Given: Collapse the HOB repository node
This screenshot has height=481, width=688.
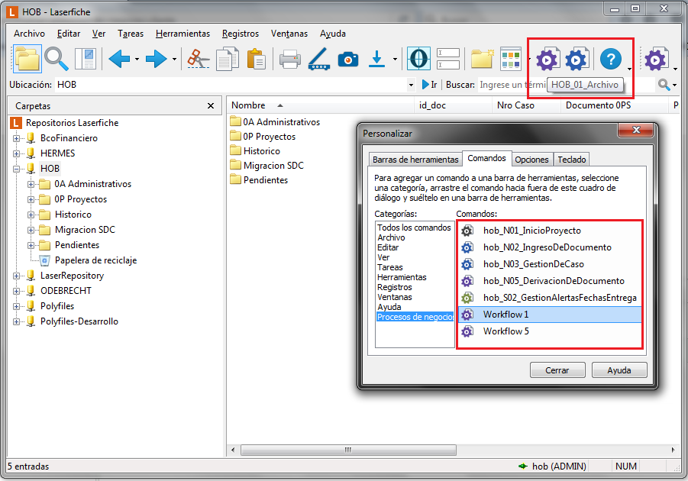Looking at the screenshot, I should point(16,169).
